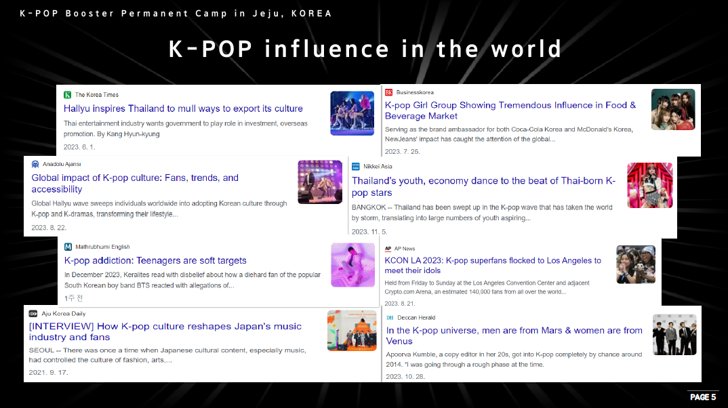Click 'Anadolu Ajansı' source name

[62, 164]
